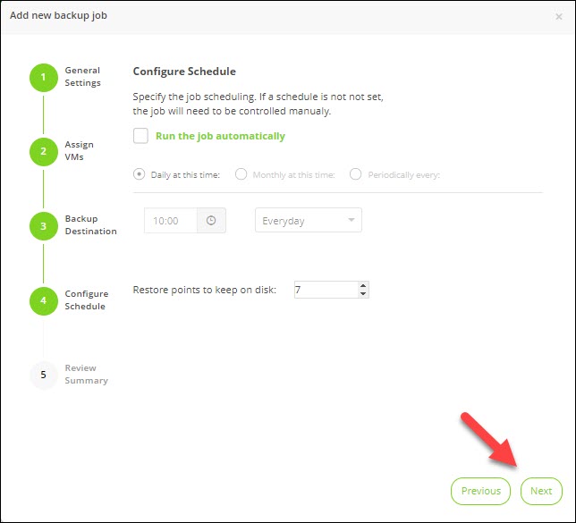Click the 10:00 time input field
The height and width of the screenshot is (523, 576).
click(x=170, y=221)
